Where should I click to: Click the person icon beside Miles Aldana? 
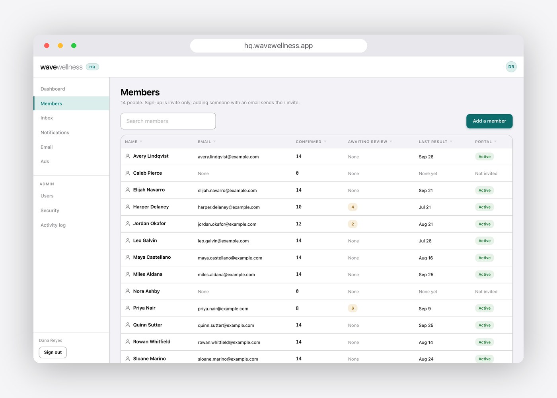tap(128, 274)
